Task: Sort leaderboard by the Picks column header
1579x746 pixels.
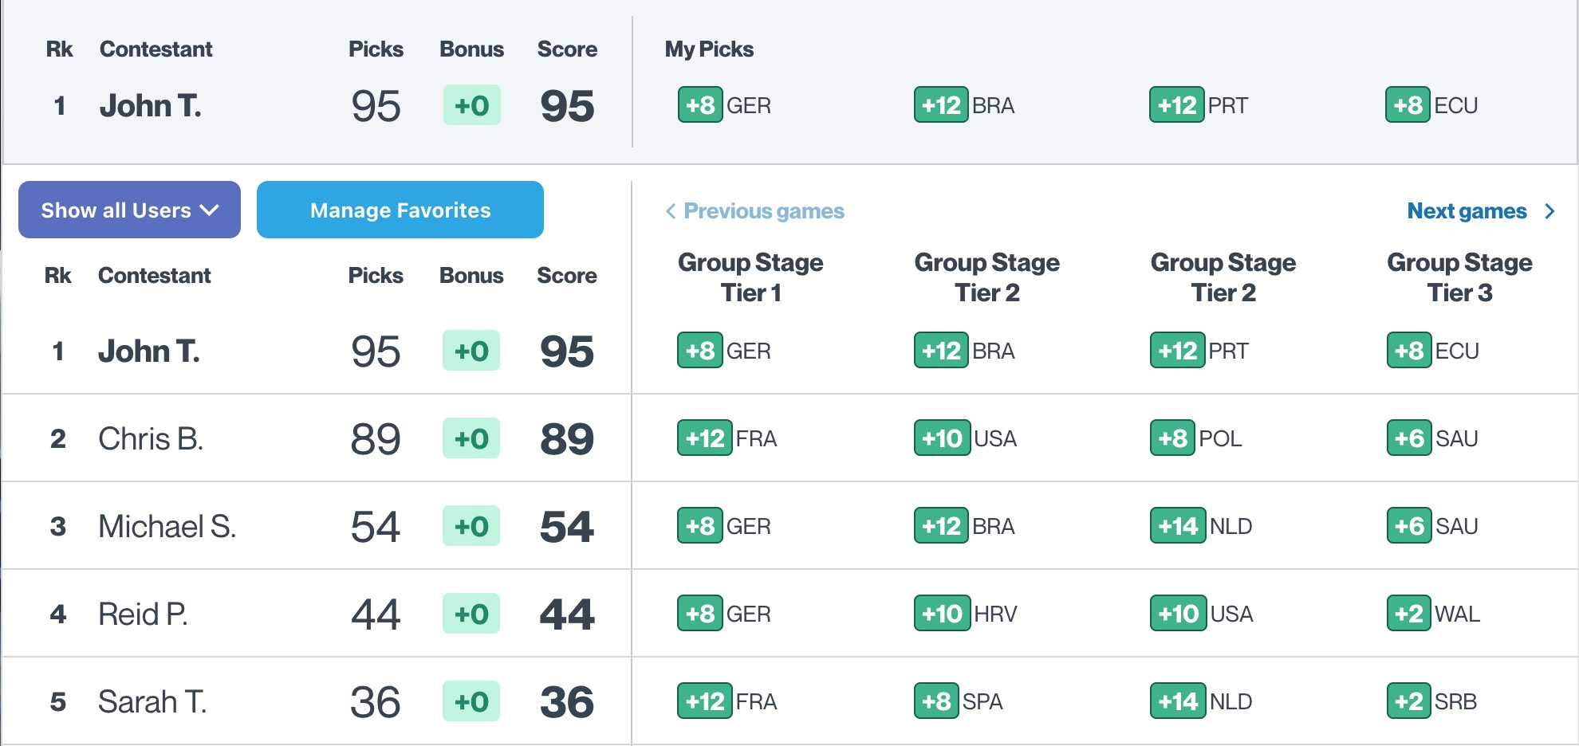Action: tap(376, 276)
